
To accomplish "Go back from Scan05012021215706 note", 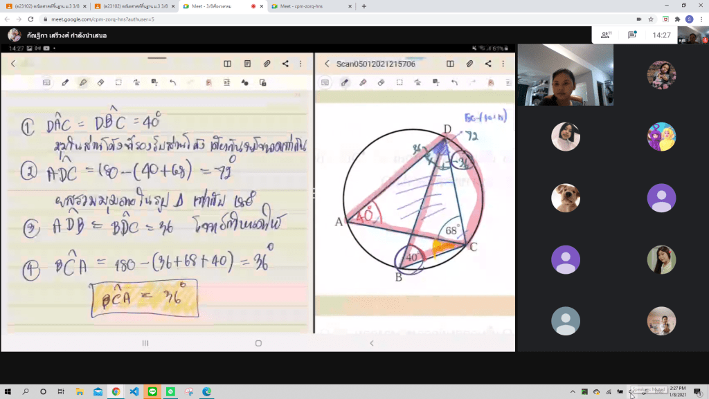I will [x=327, y=64].
